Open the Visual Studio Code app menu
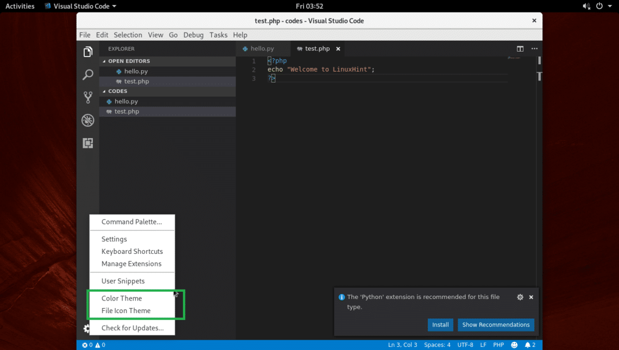Viewport: 619px width, 350px height. (80, 7)
